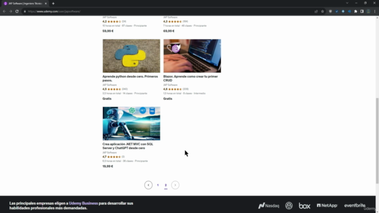The height and width of the screenshot is (213, 379).
Task: Click the eventbrite logo in footer
Action: [355, 205]
